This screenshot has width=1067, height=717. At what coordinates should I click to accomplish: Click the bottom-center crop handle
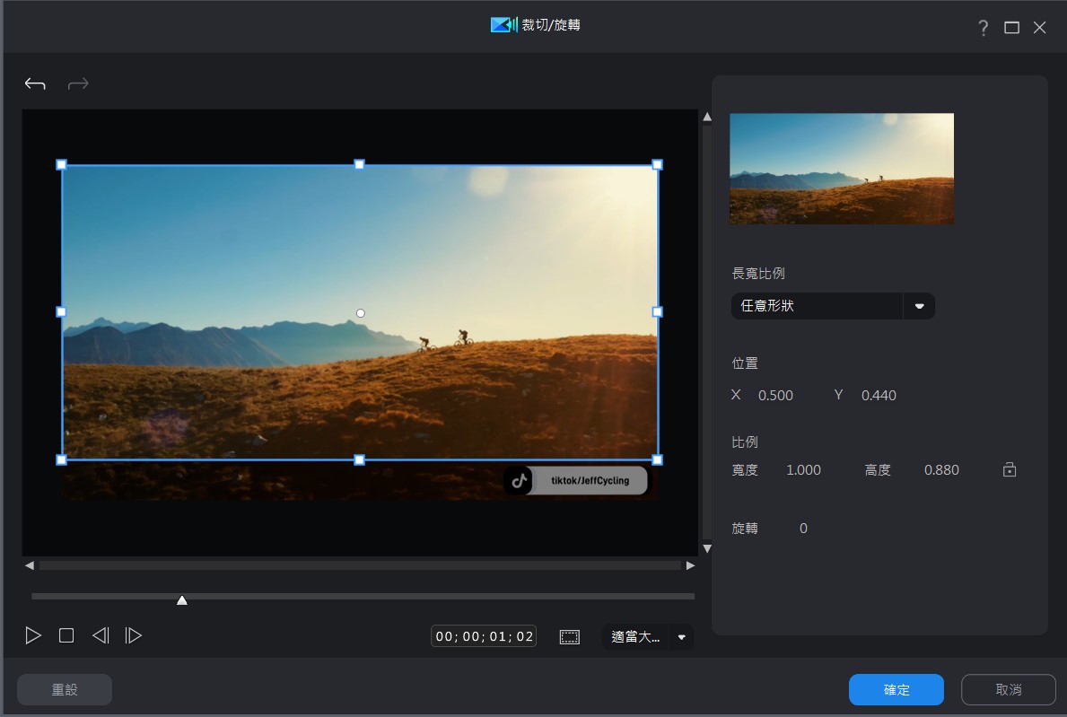coord(359,459)
